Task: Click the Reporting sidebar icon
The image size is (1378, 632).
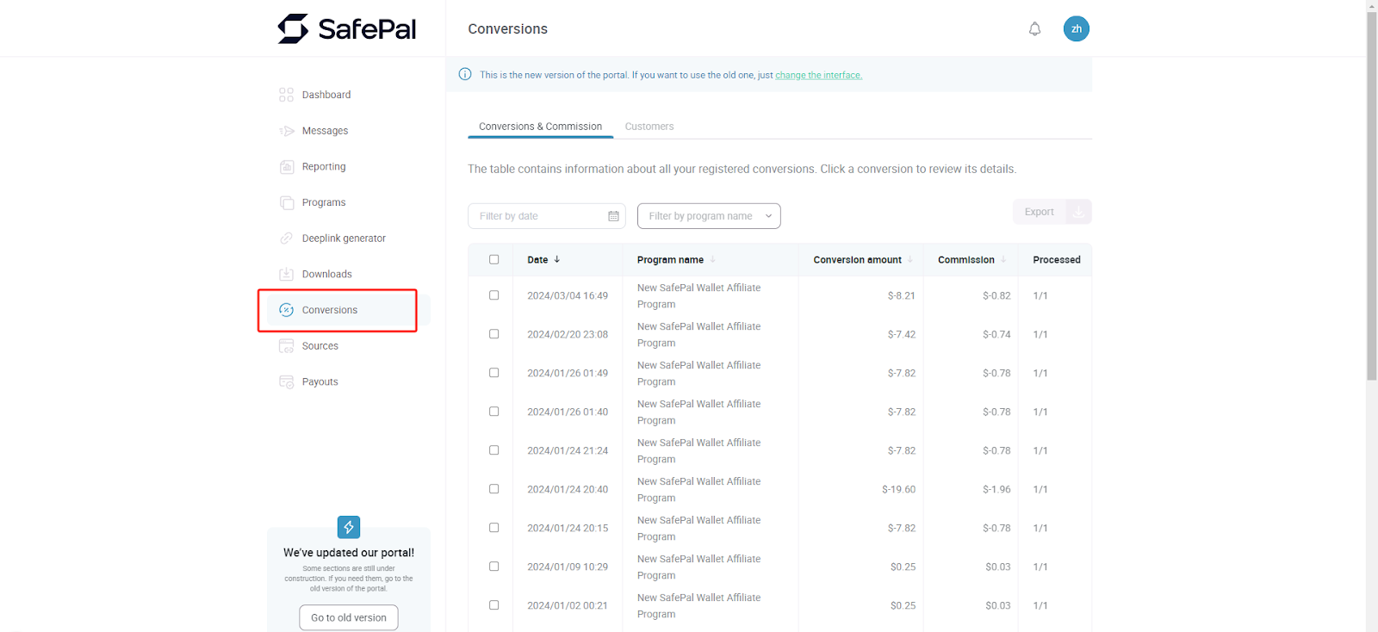Action: point(287,167)
